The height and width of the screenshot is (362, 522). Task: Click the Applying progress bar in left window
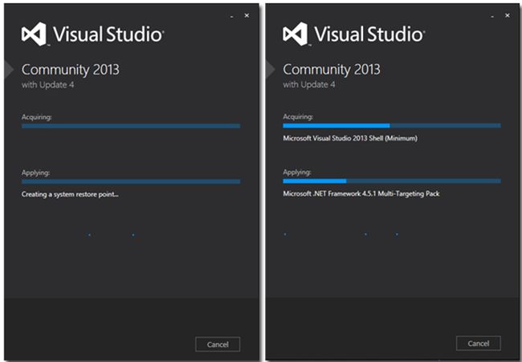pyautogui.click(x=131, y=181)
